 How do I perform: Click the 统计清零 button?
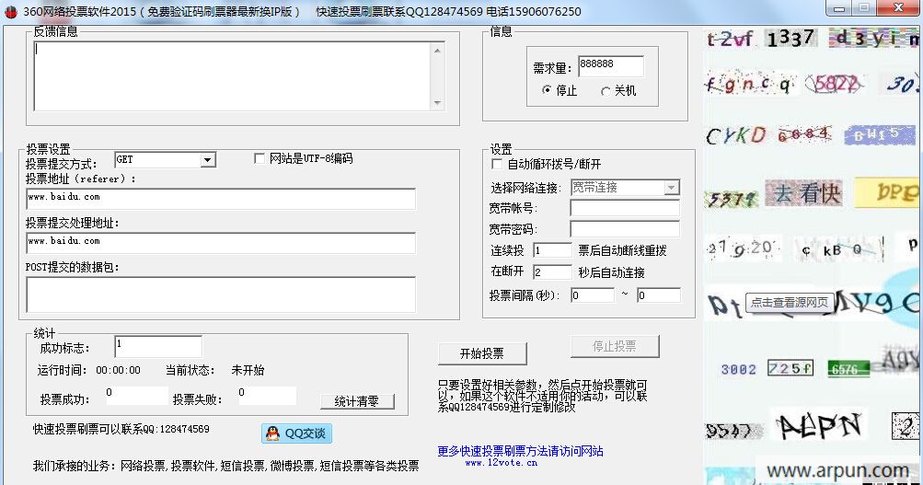357,401
